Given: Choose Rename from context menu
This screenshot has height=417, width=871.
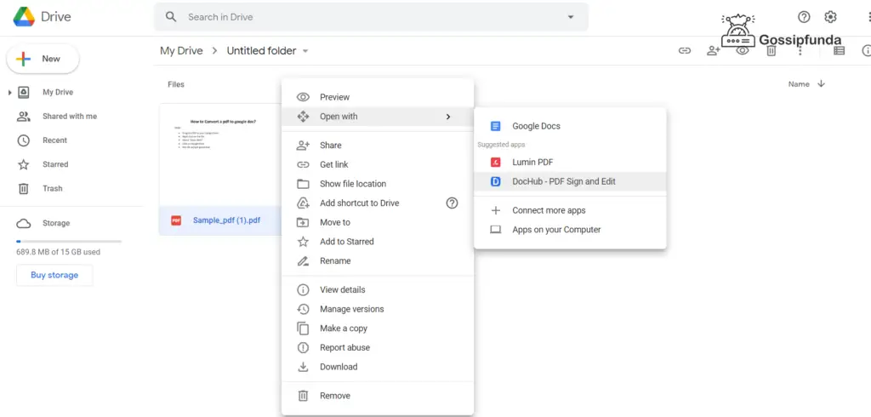Looking at the screenshot, I should click(x=378, y=260).
